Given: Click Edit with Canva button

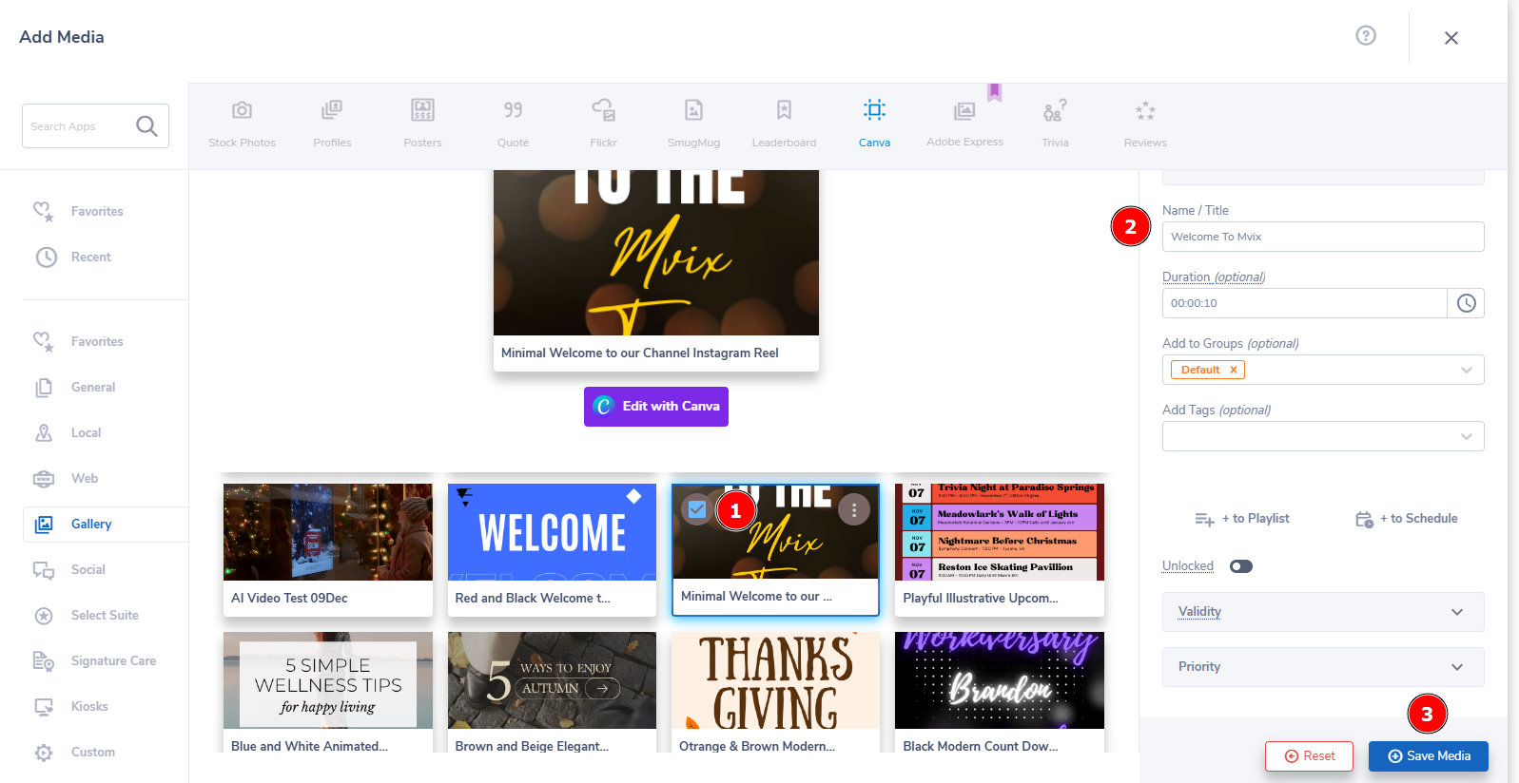Looking at the screenshot, I should click(x=656, y=407).
